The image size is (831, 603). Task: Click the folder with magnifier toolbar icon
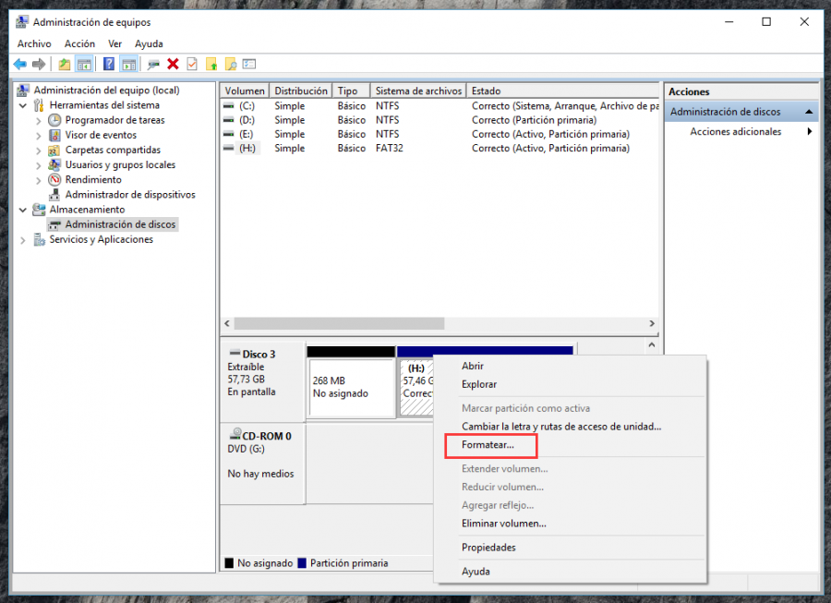click(x=230, y=64)
